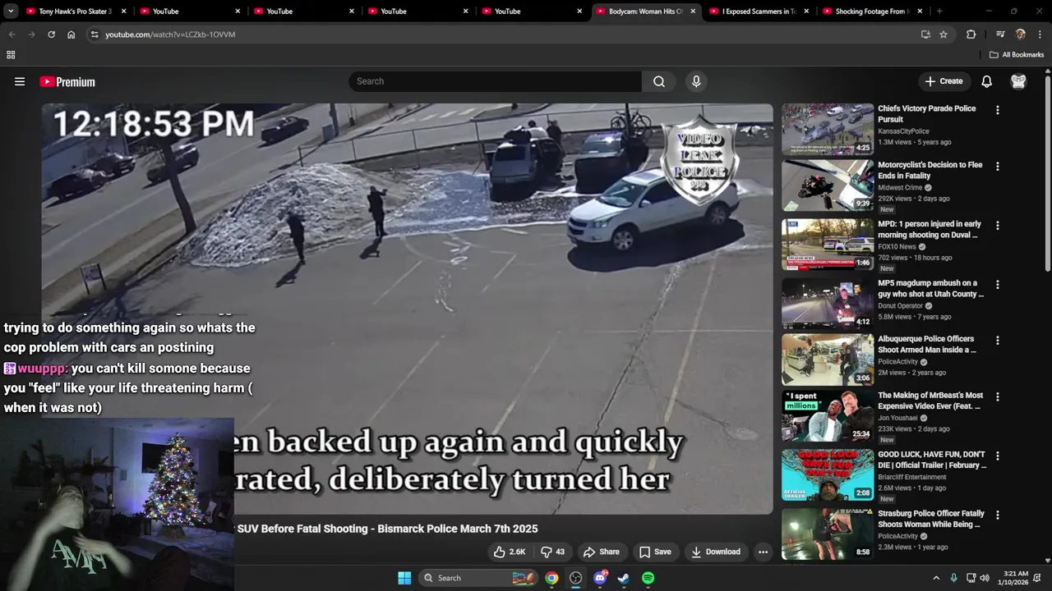Launch Chrome from the taskbar
The image size is (1052, 591).
tap(551, 578)
